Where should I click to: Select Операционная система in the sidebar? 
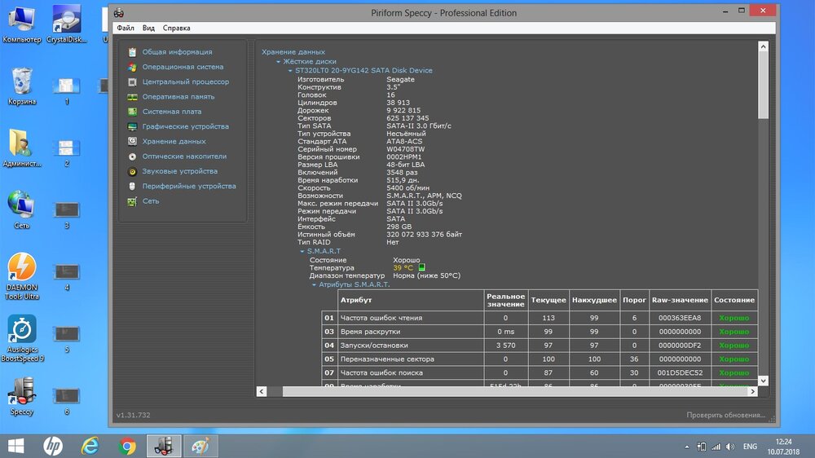[x=183, y=67]
